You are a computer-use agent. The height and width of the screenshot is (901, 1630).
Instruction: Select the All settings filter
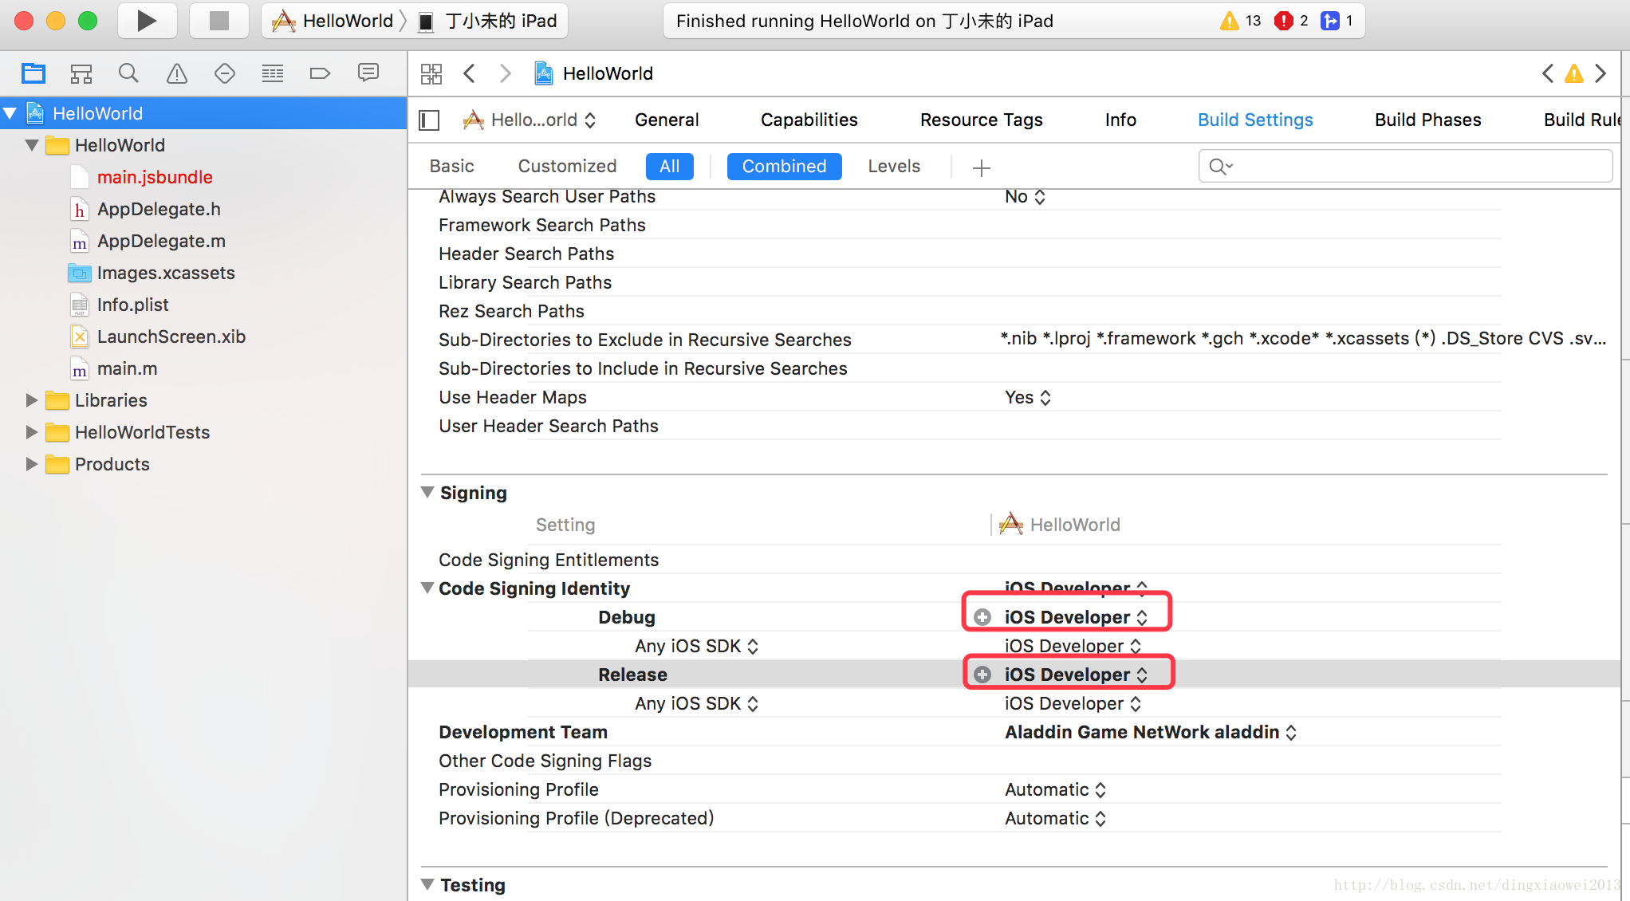point(669,166)
